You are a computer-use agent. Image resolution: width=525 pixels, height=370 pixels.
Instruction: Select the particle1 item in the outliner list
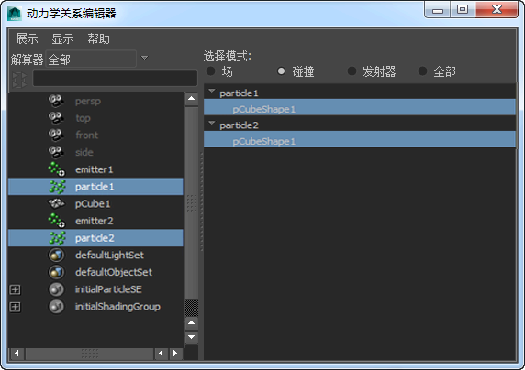(x=95, y=187)
